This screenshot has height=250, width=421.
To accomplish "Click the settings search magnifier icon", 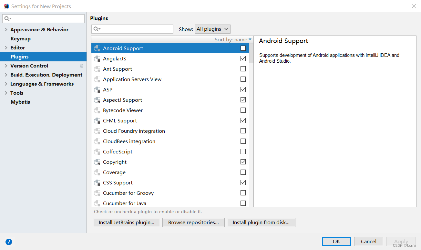I will coord(7,19).
